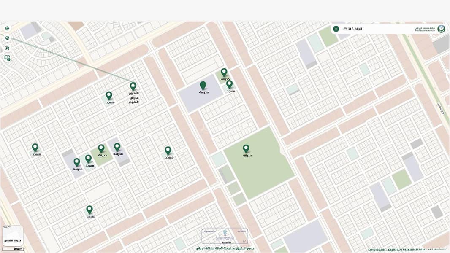Screen dimensions: 450x253
Task: Click the map guide book icon
Action: (x=7, y=58)
